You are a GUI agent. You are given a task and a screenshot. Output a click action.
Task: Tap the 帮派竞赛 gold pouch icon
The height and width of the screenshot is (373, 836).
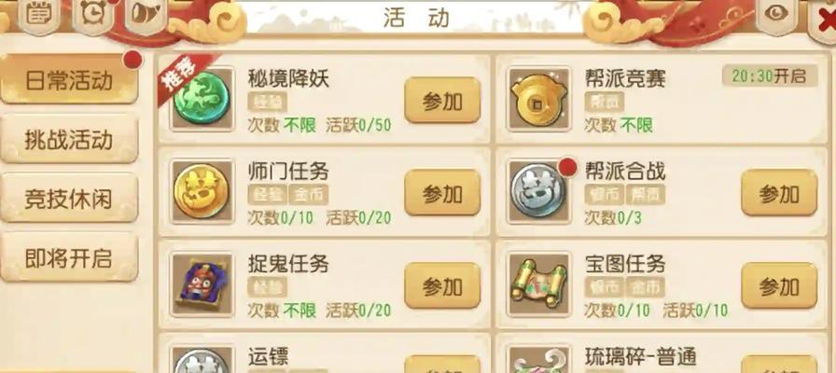[x=538, y=99]
